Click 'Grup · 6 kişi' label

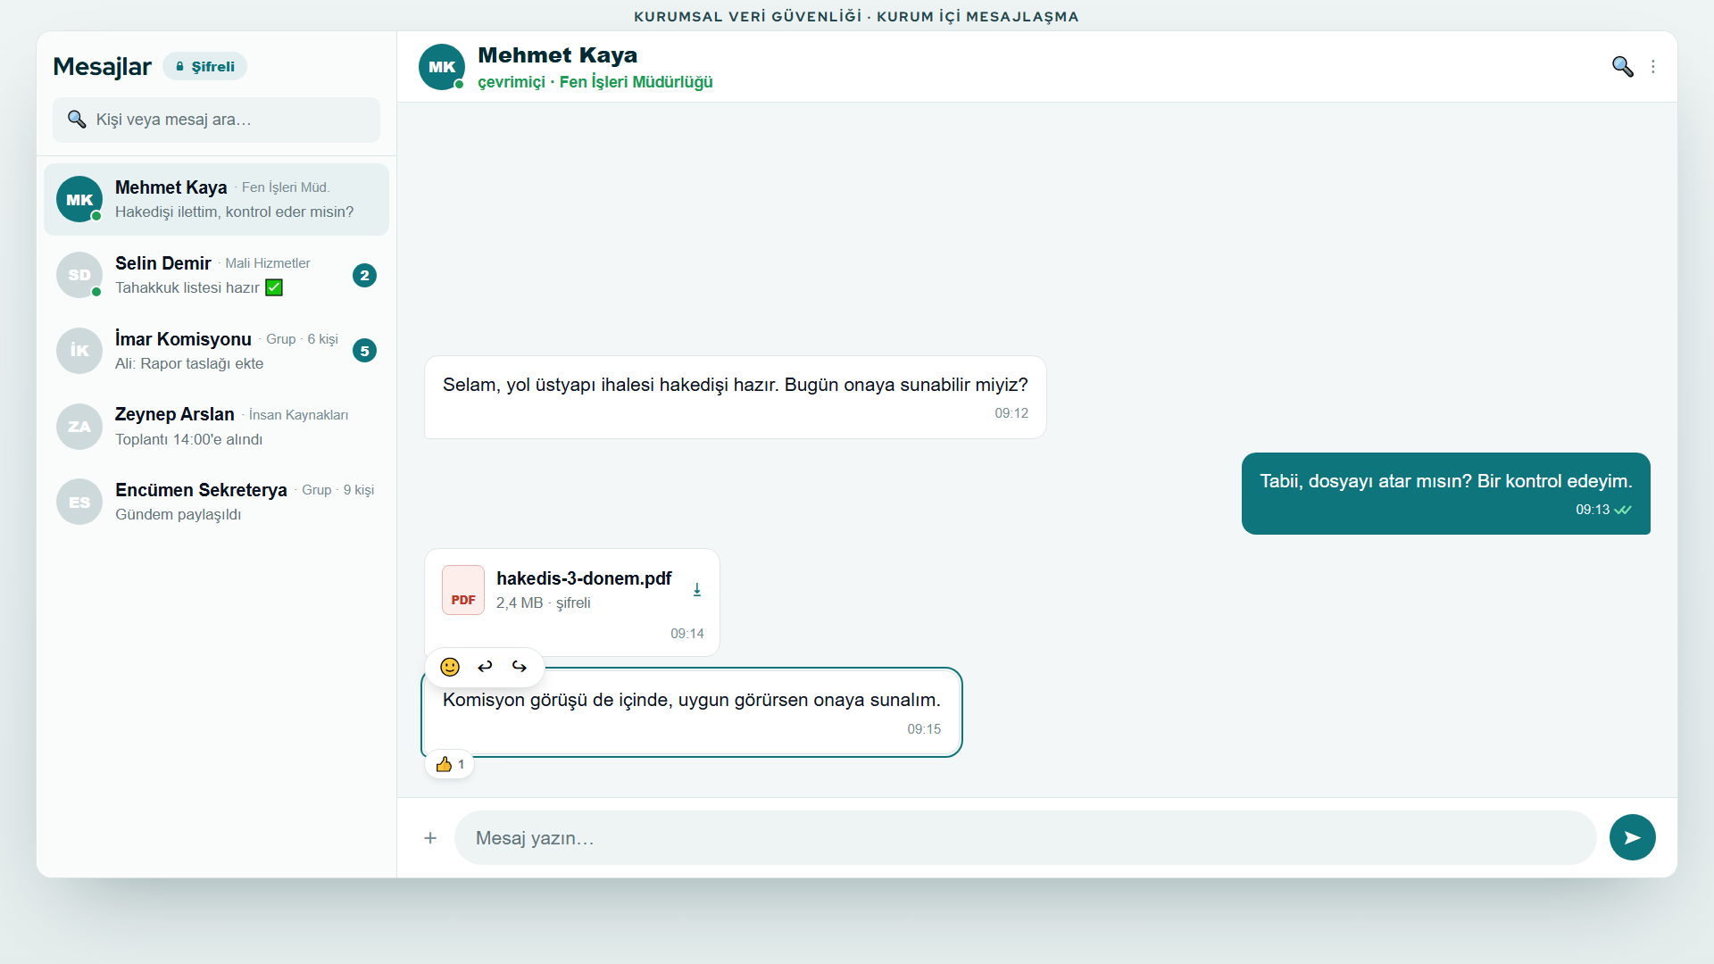[x=302, y=339]
